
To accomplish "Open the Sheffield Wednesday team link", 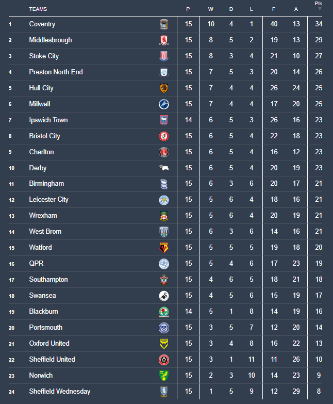I will tap(60, 392).
